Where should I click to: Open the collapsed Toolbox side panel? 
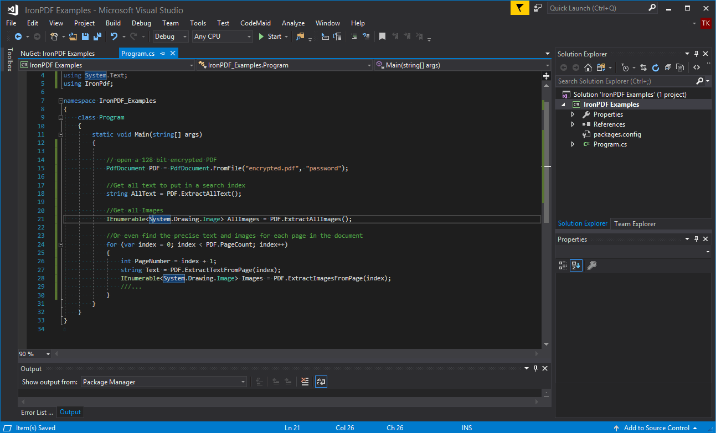click(9, 60)
